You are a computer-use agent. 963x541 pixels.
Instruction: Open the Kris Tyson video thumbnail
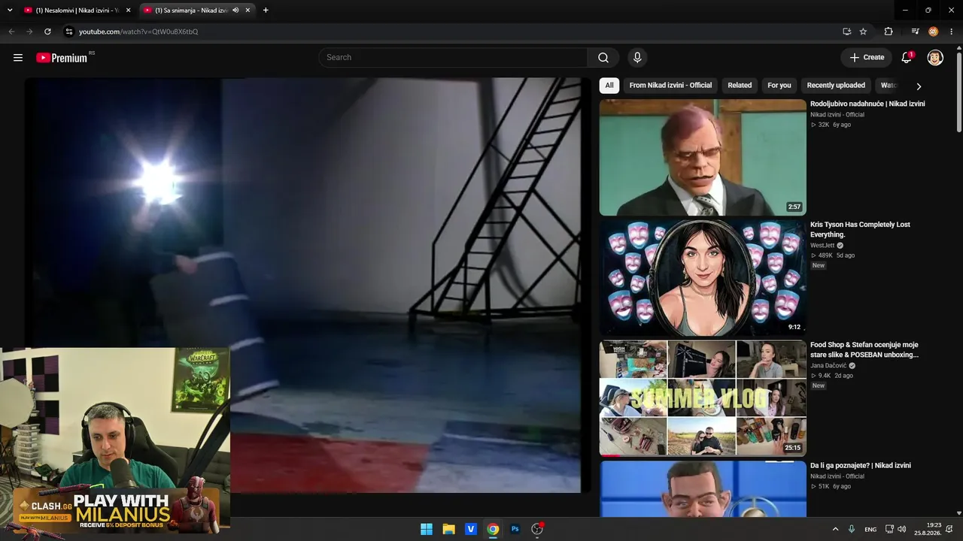coord(703,278)
